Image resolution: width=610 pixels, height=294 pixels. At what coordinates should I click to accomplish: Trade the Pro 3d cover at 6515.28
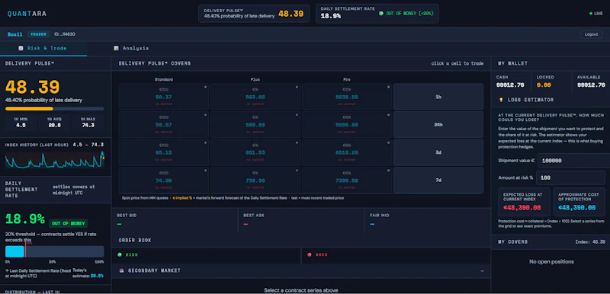[x=347, y=152]
